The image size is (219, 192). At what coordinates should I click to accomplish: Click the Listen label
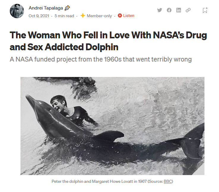(128, 15)
